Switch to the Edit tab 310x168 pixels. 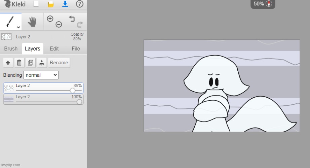coord(54,48)
